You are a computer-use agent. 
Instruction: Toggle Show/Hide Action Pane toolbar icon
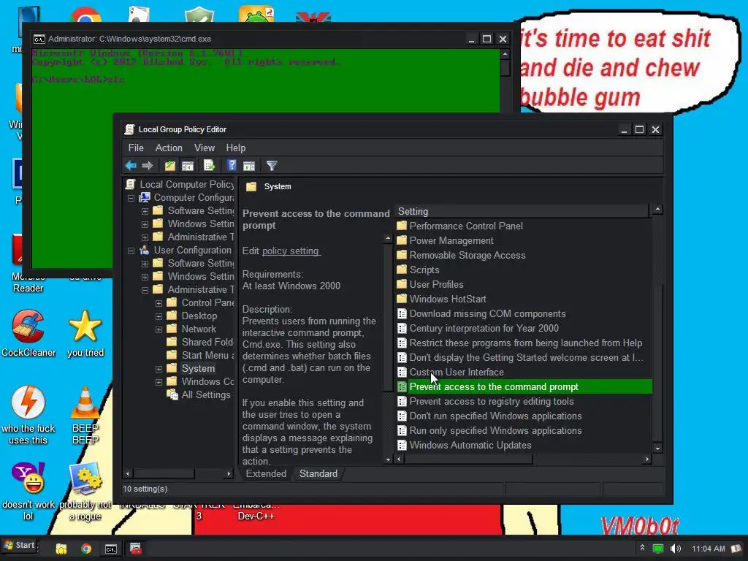pyautogui.click(x=249, y=166)
